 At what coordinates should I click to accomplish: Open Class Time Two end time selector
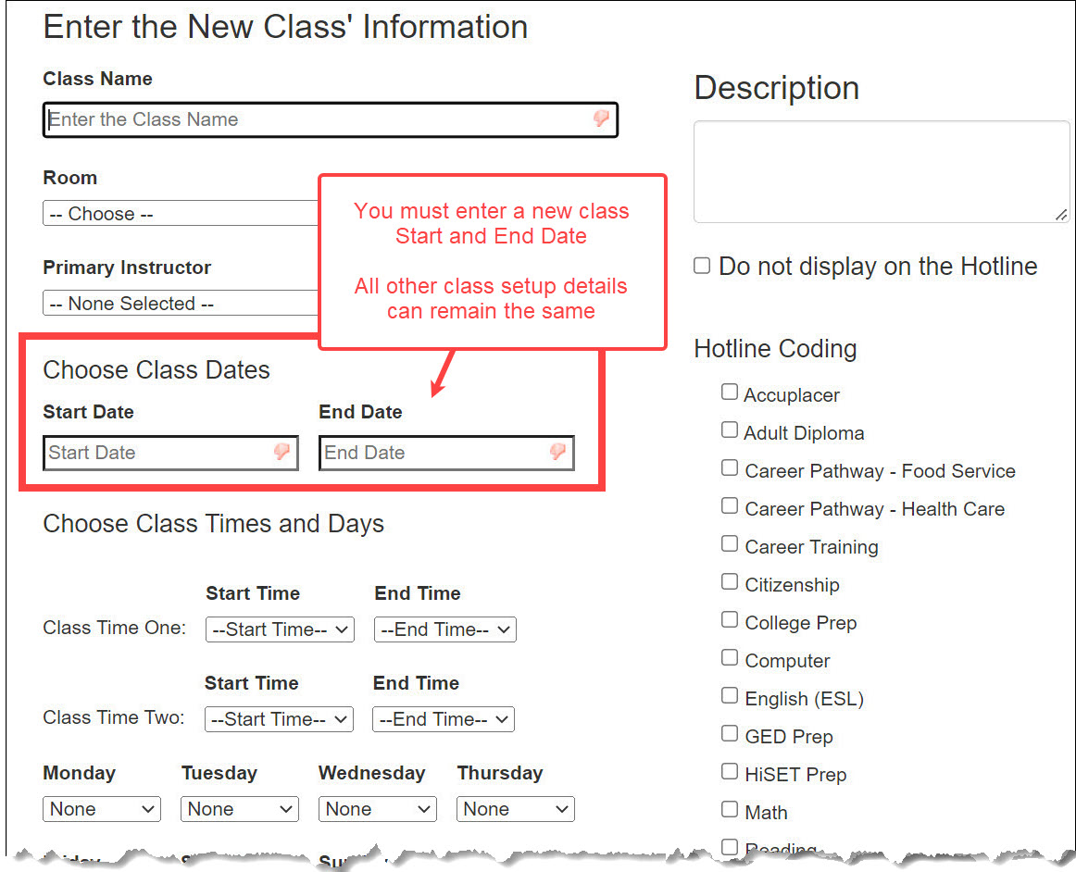(x=444, y=719)
